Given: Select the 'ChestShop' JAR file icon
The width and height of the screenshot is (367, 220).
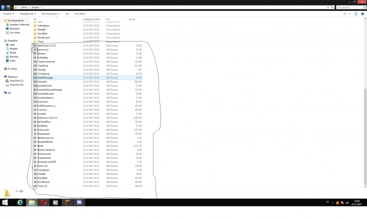Looking at the screenshot, I should click(35, 66).
